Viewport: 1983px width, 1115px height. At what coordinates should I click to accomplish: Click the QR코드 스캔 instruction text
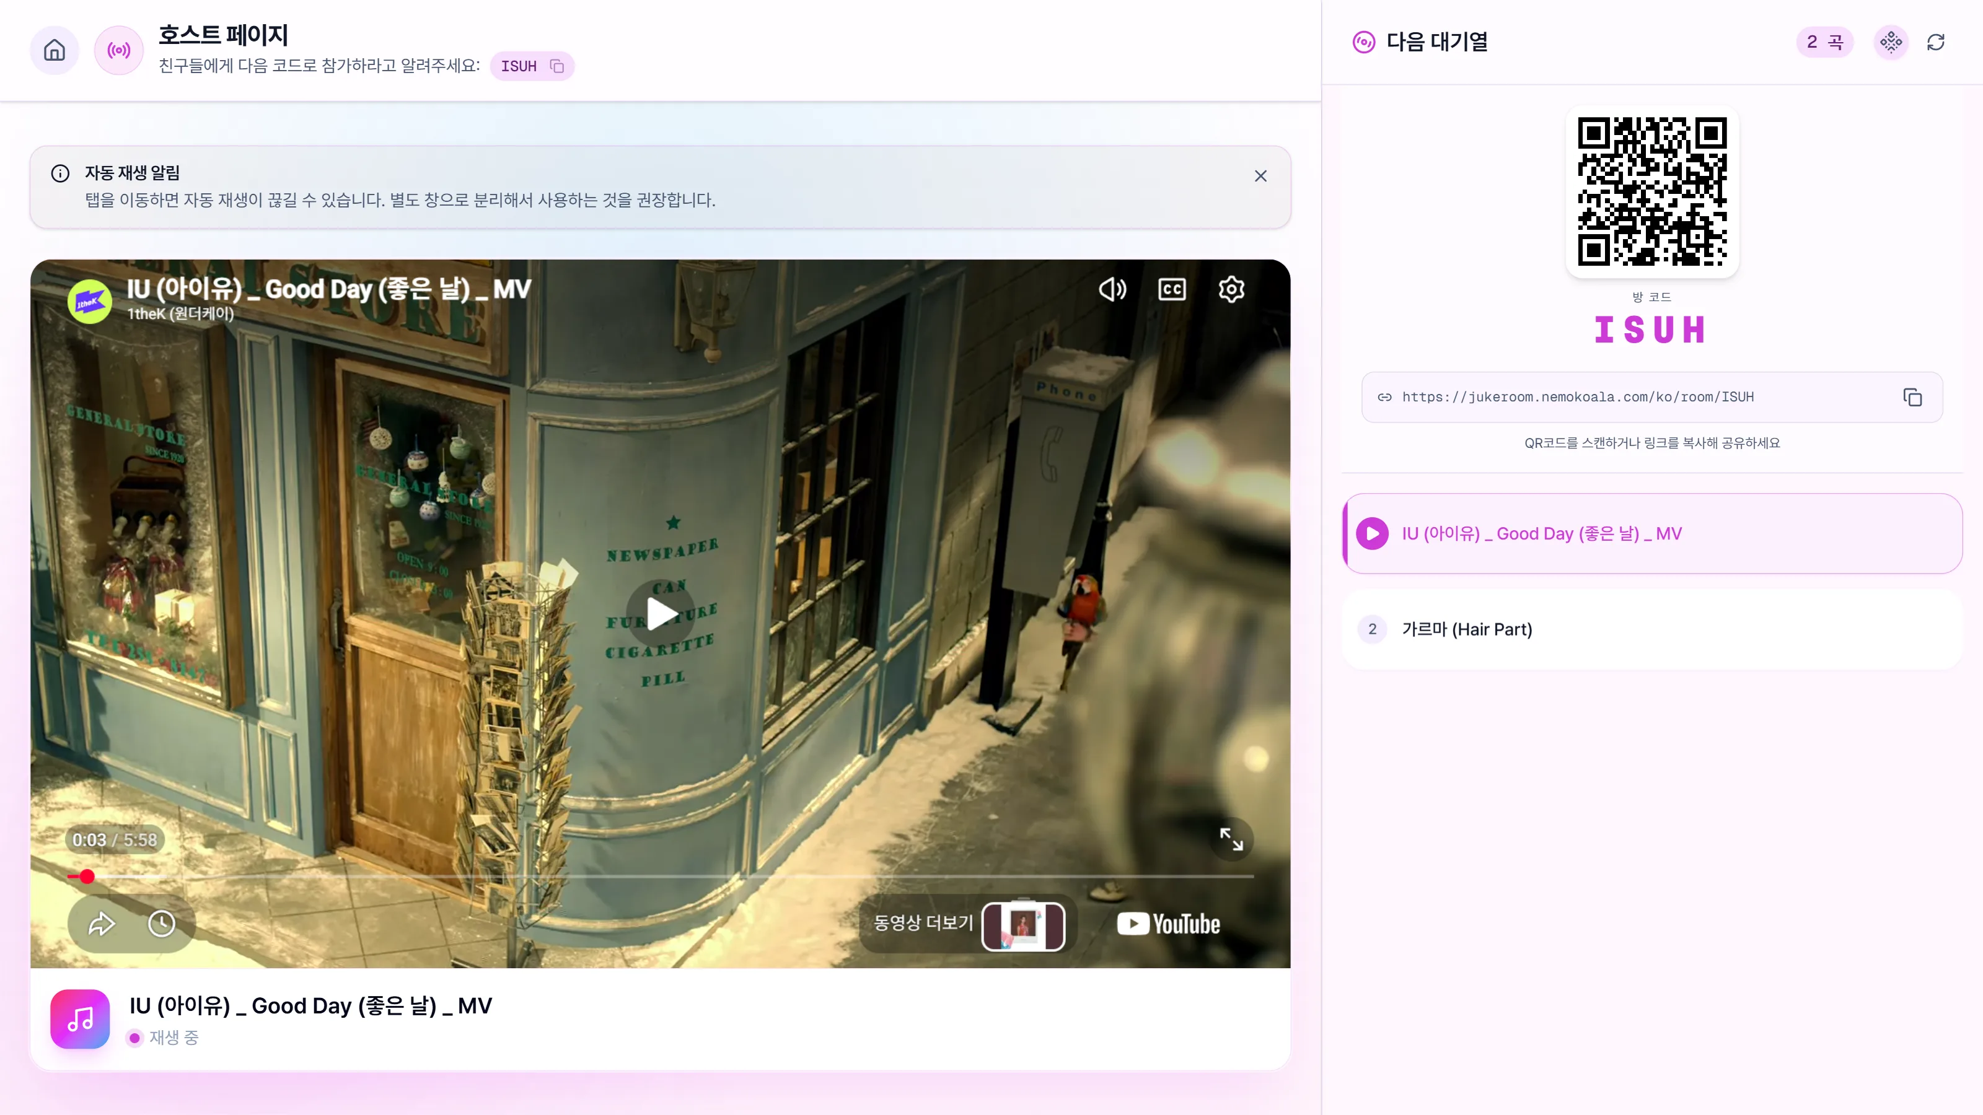pos(1652,444)
